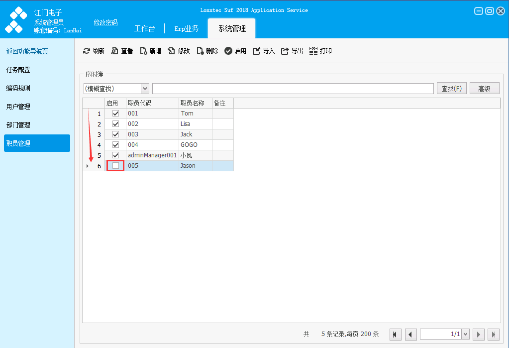The height and width of the screenshot is (348, 509).
Task: Open the page number 1/1 dropdown
Action: pyautogui.click(x=466, y=334)
